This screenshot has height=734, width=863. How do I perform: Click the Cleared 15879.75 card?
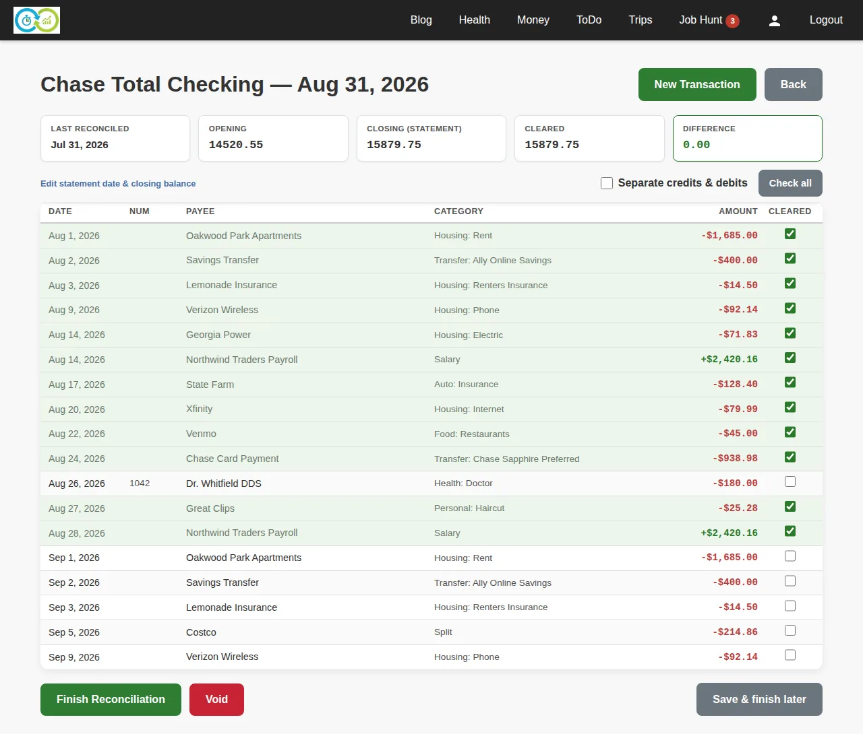(x=589, y=138)
